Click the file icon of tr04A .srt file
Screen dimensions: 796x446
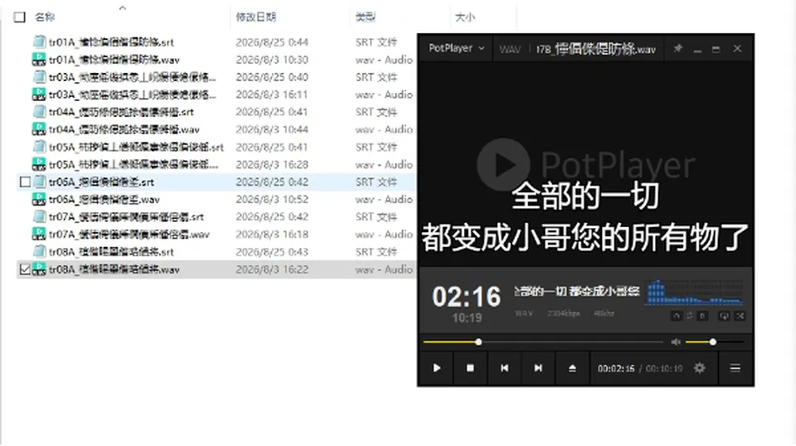coord(39,112)
